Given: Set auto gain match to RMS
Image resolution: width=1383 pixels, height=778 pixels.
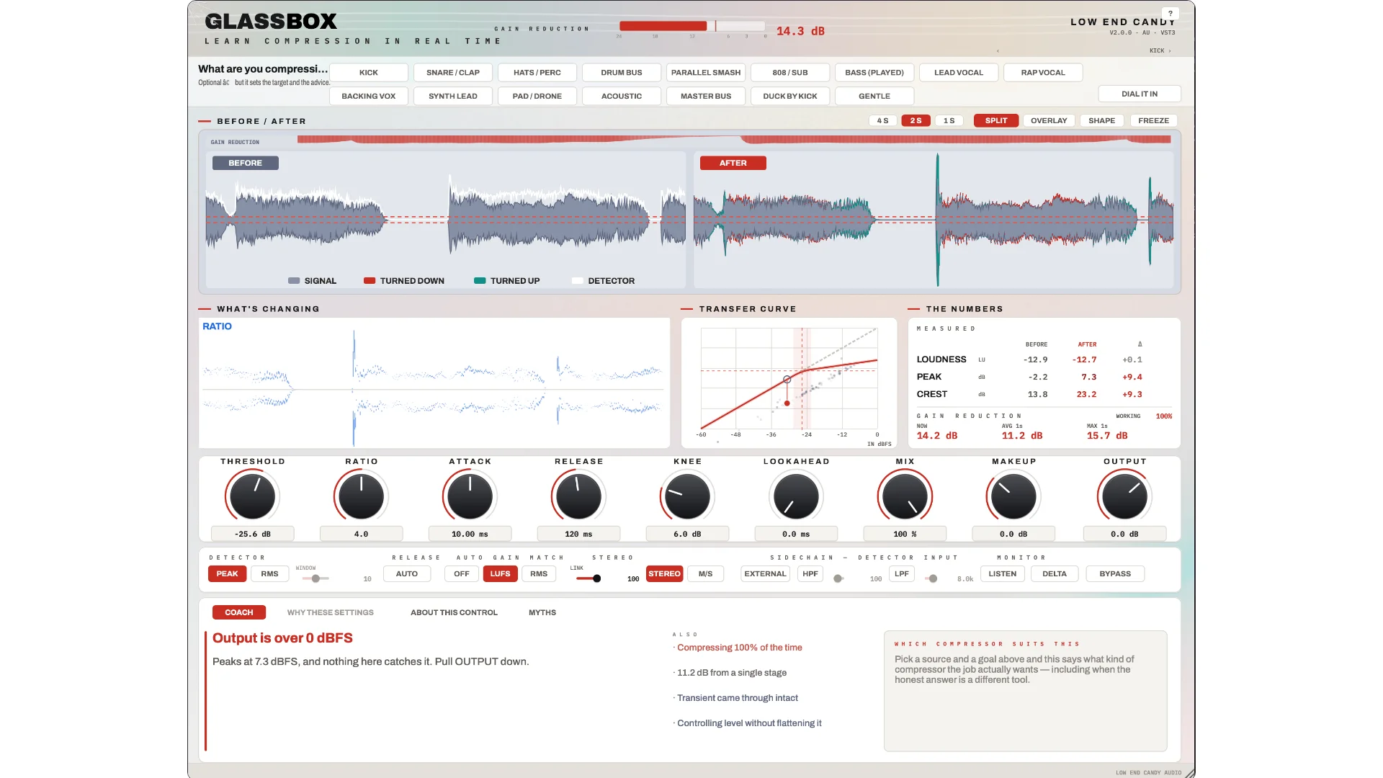Looking at the screenshot, I should (539, 574).
